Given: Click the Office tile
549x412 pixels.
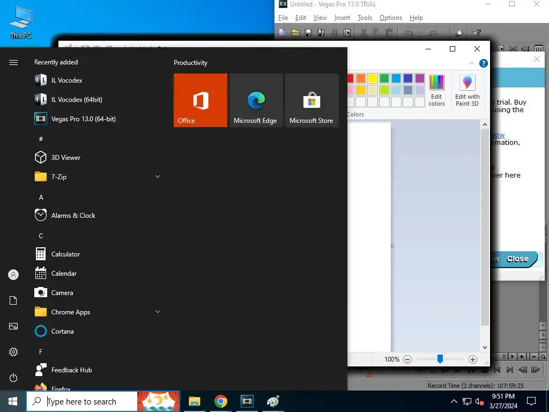Looking at the screenshot, I should pyautogui.click(x=201, y=100).
